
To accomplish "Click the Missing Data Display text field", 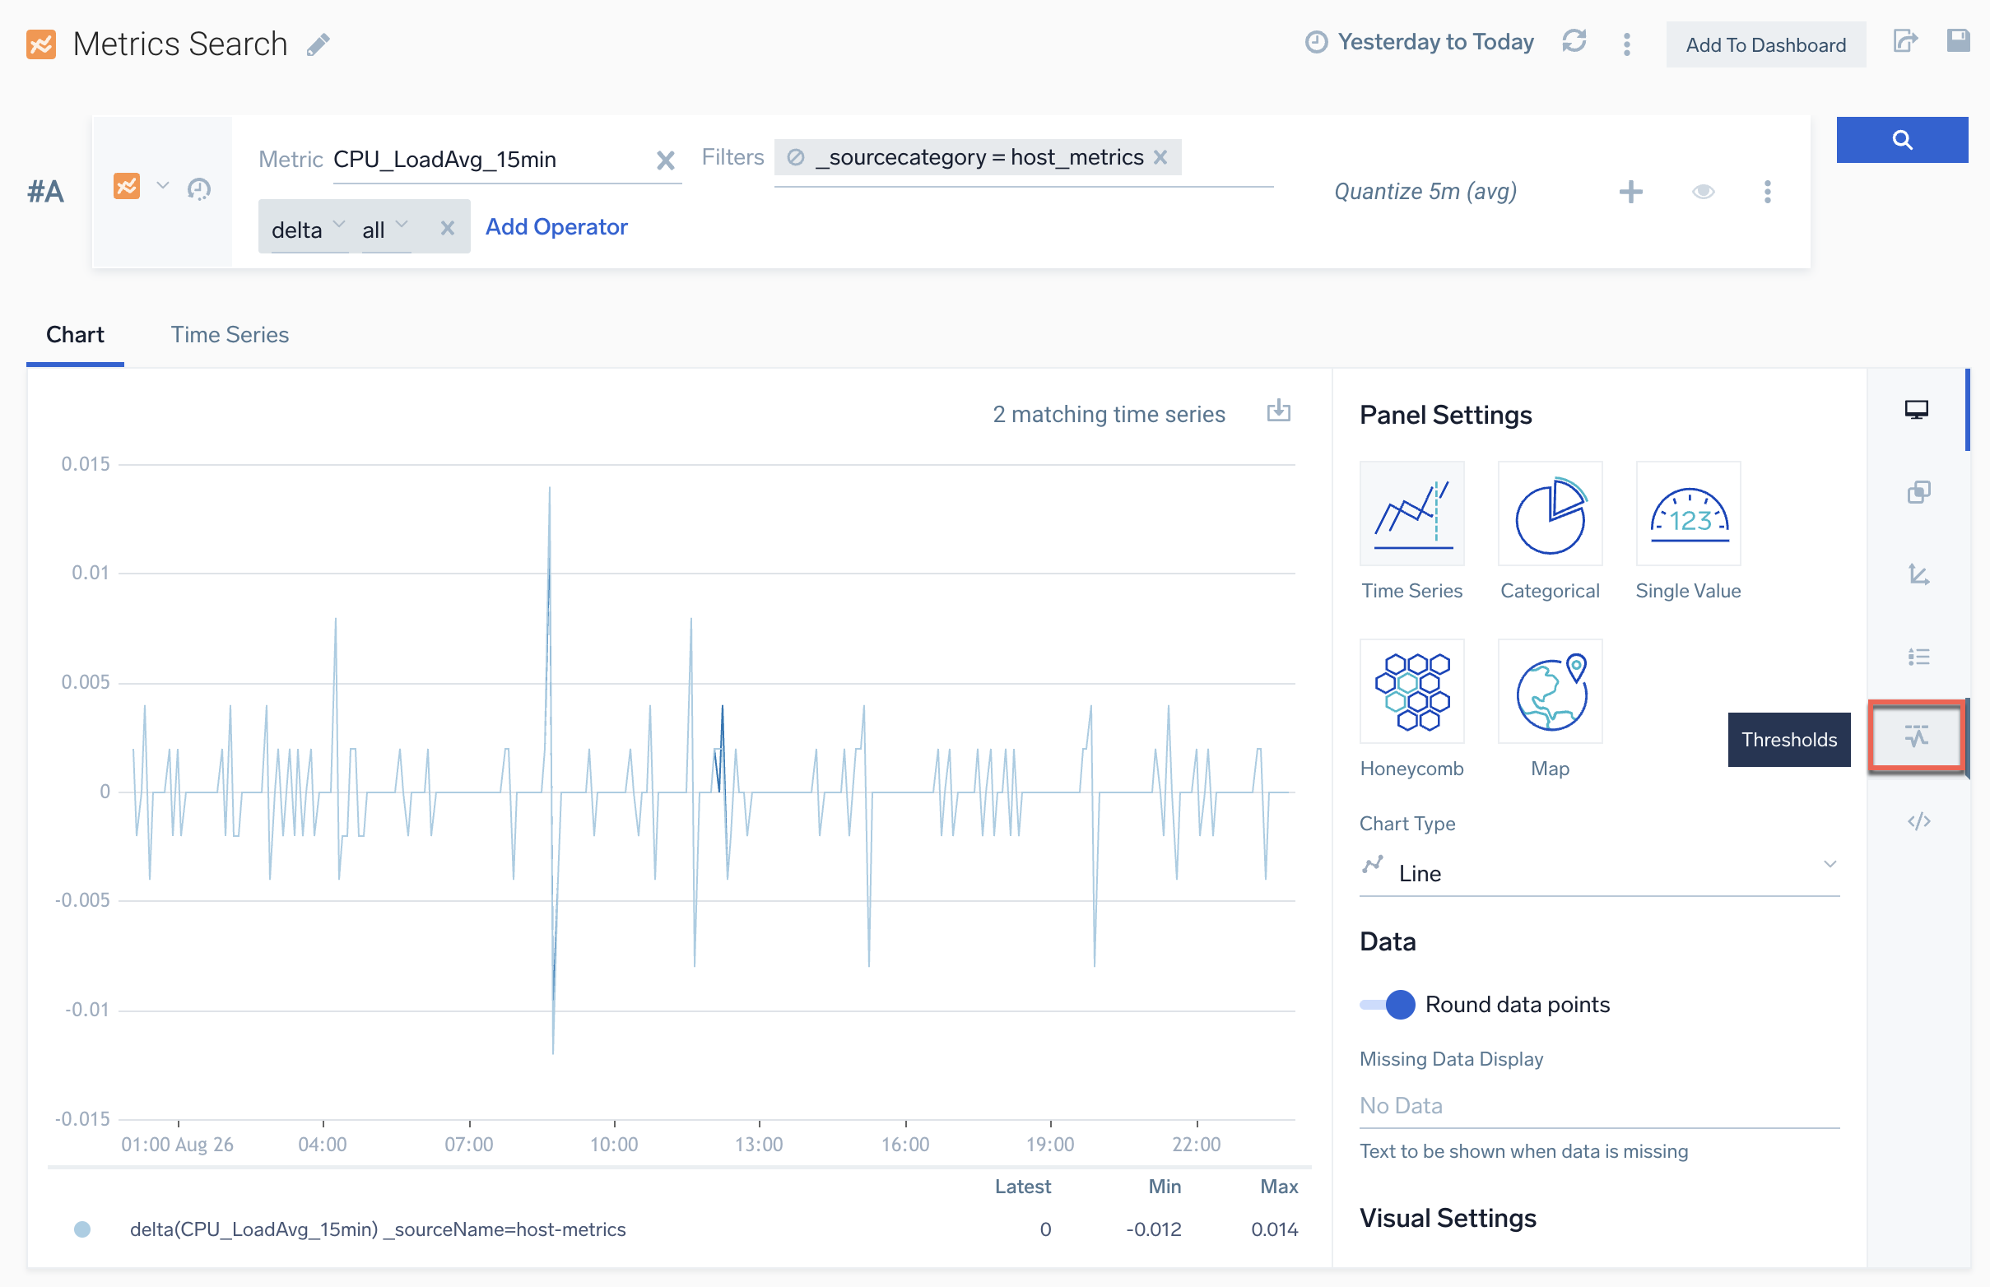I will pyautogui.click(x=1598, y=1105).
